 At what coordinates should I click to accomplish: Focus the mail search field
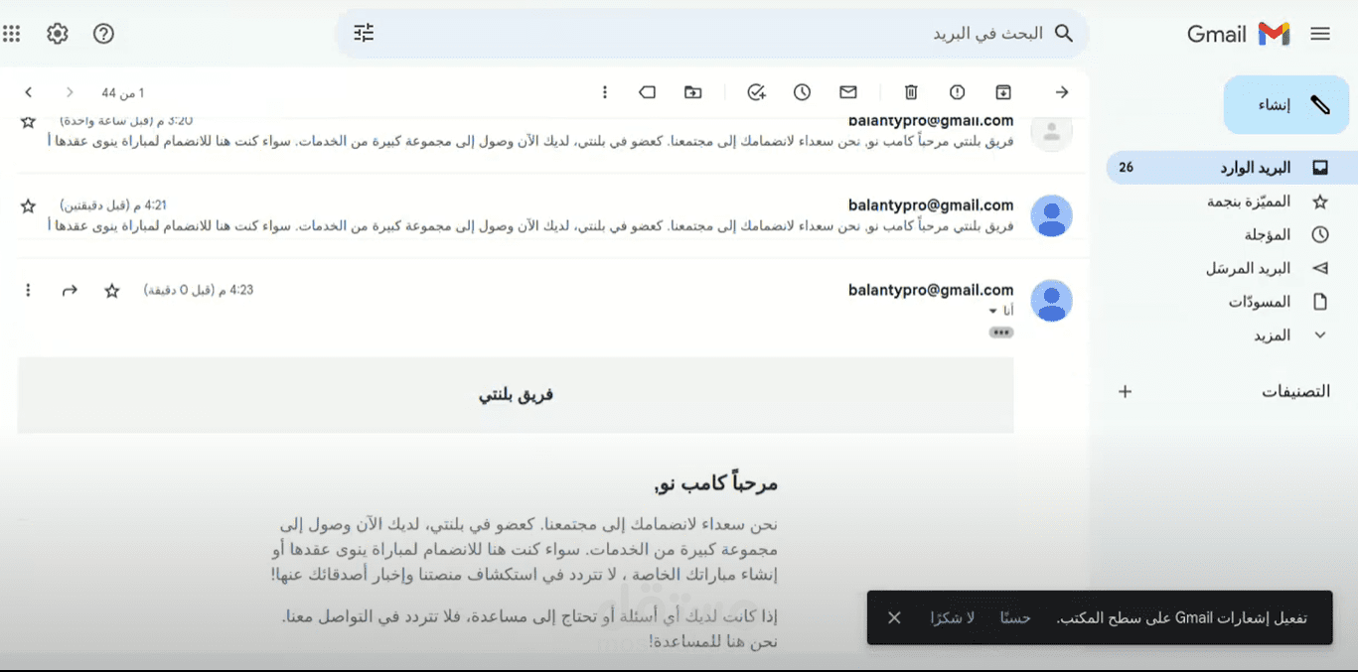[712, 33]
